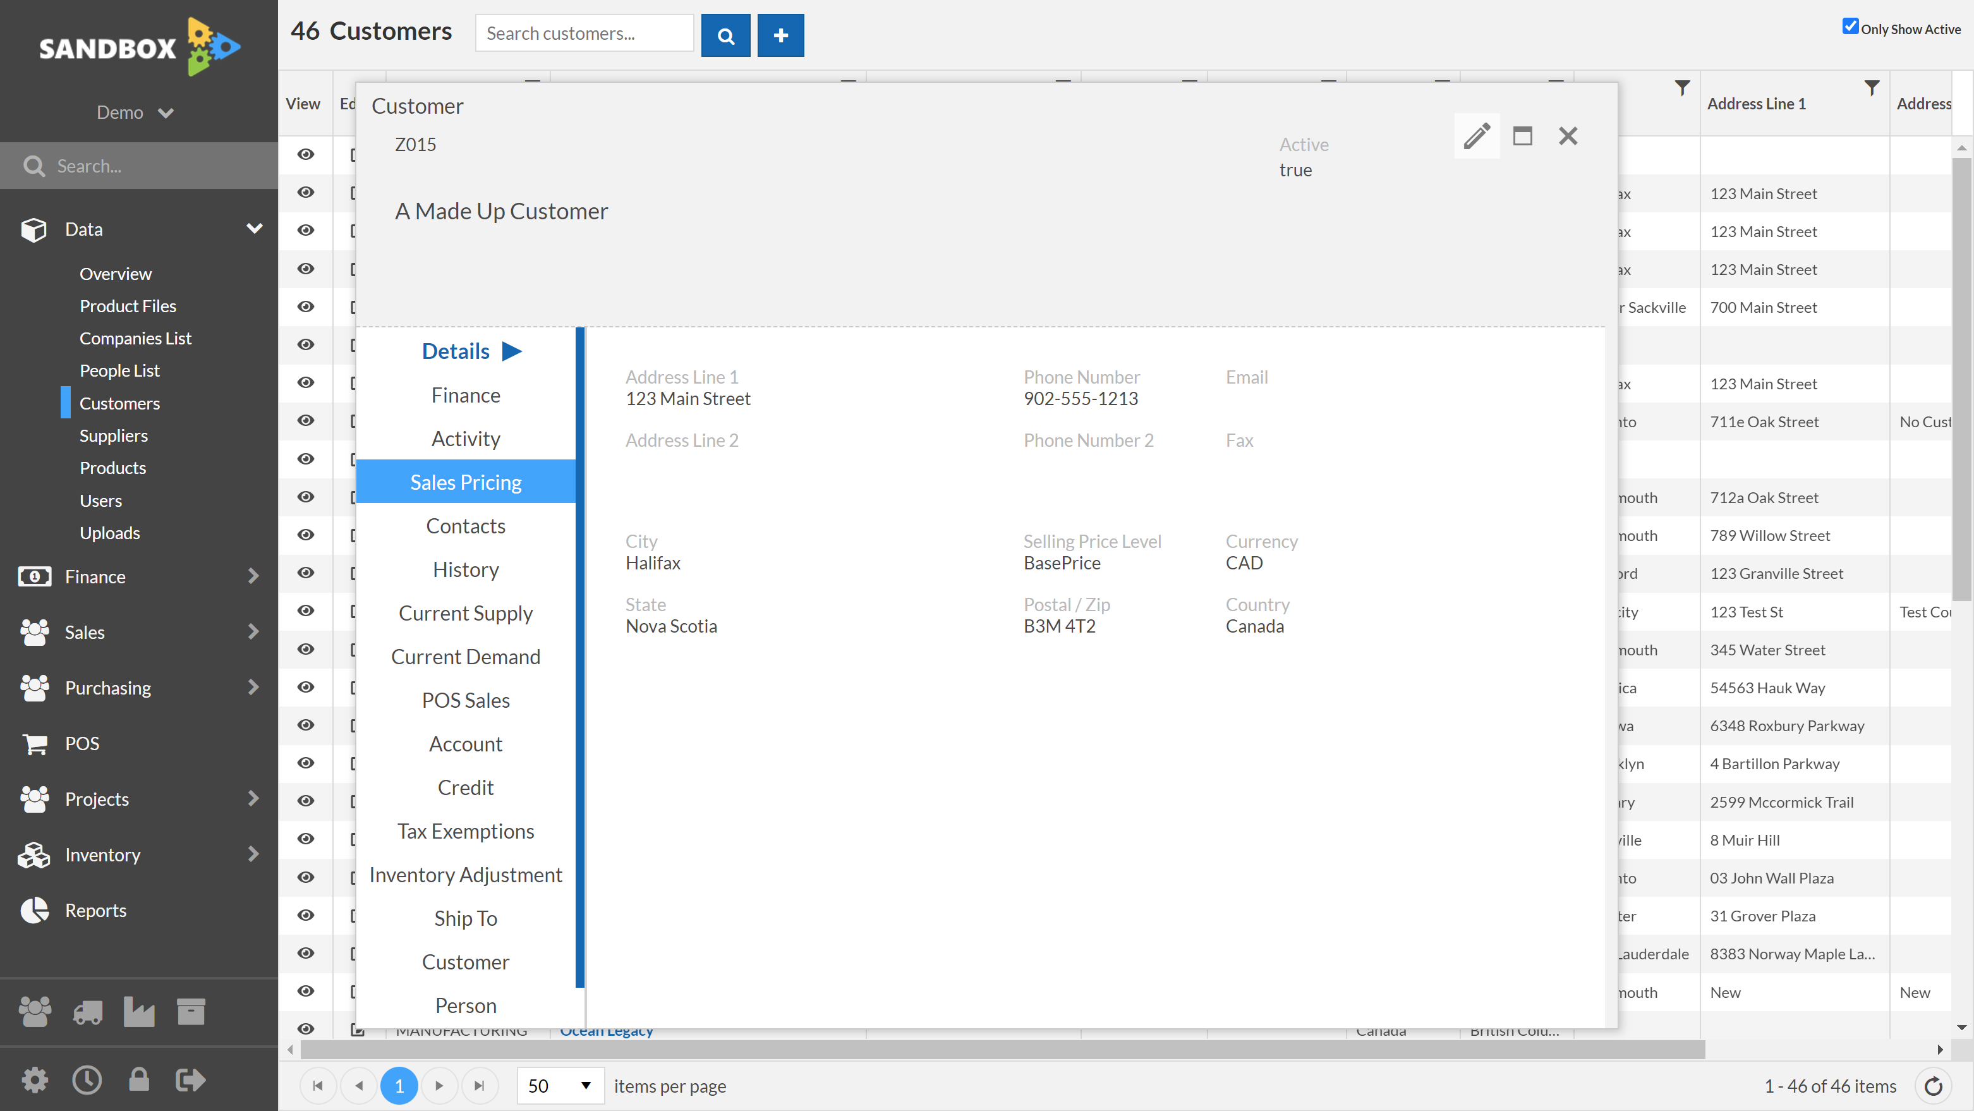Click the search magnifier icon for customers
The height and width of the screenshot is (1111, 1974).
pos(724,35)
